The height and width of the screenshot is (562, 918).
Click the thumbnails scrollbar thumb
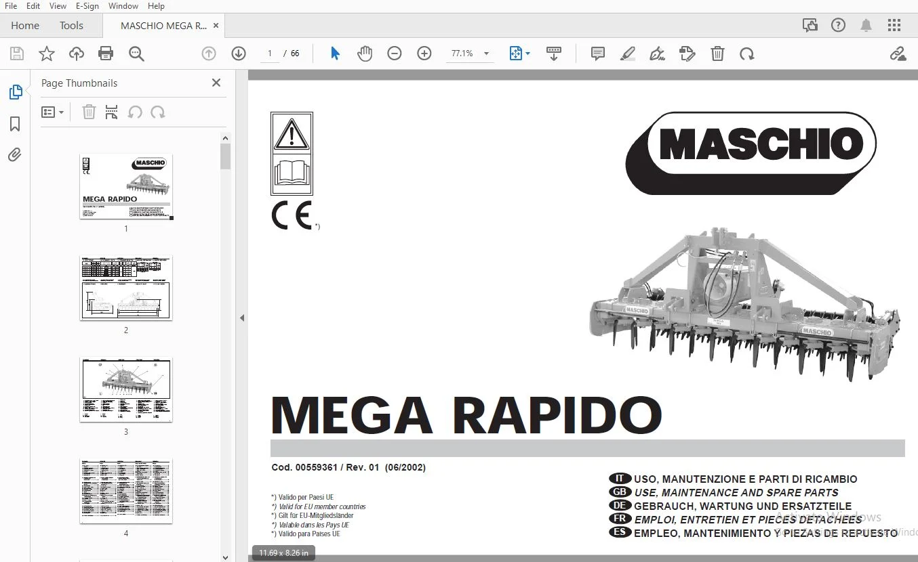(x=225, y=156)
